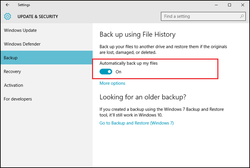
Task: Go to the Recovery settings page
Action: pyautogui.click(x=12, y=71)
